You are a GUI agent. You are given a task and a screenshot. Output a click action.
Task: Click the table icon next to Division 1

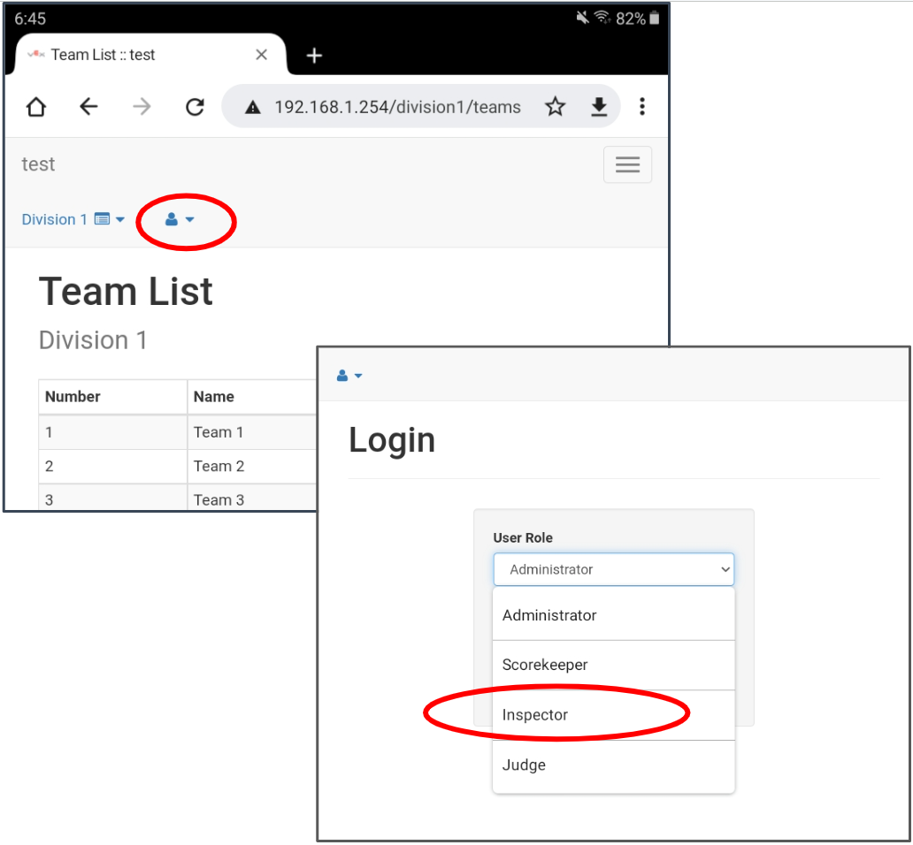(x=104, y=218)
